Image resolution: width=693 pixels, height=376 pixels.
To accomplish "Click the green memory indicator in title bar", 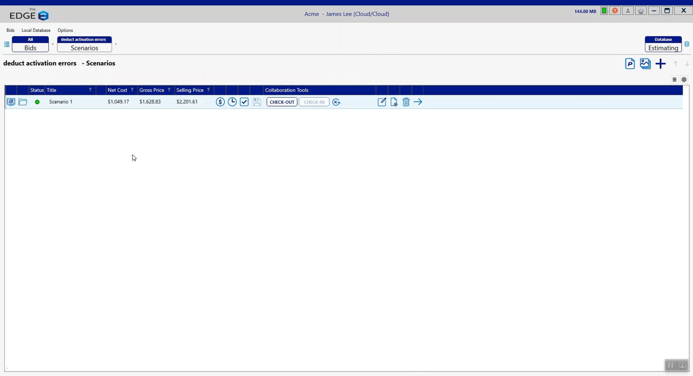I will pos(604,11).
